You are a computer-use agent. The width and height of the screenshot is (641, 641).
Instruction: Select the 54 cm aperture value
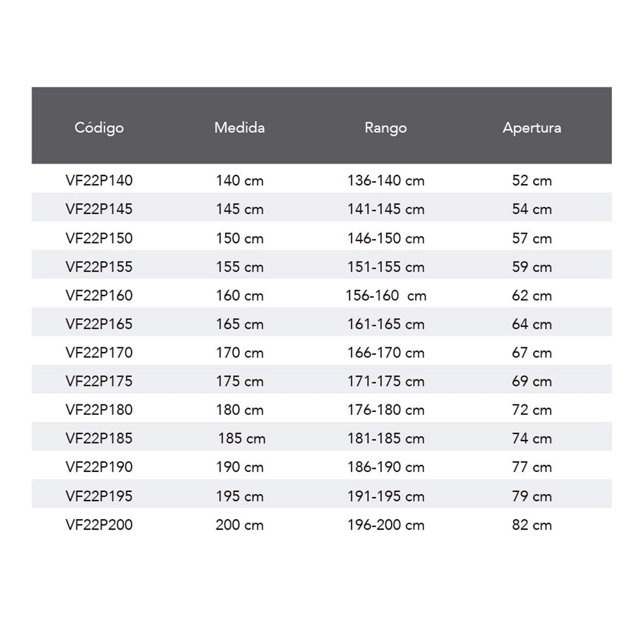[531, 209]
